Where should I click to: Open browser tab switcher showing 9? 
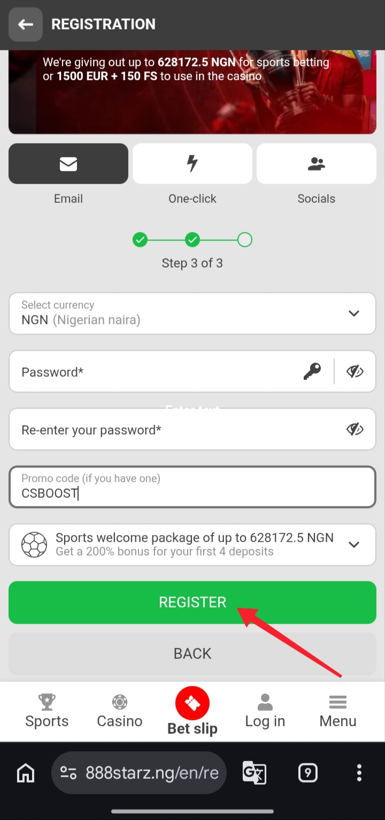coord(307,773)
